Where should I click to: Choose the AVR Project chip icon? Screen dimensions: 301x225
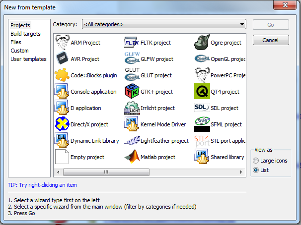[x=62, y=58]
